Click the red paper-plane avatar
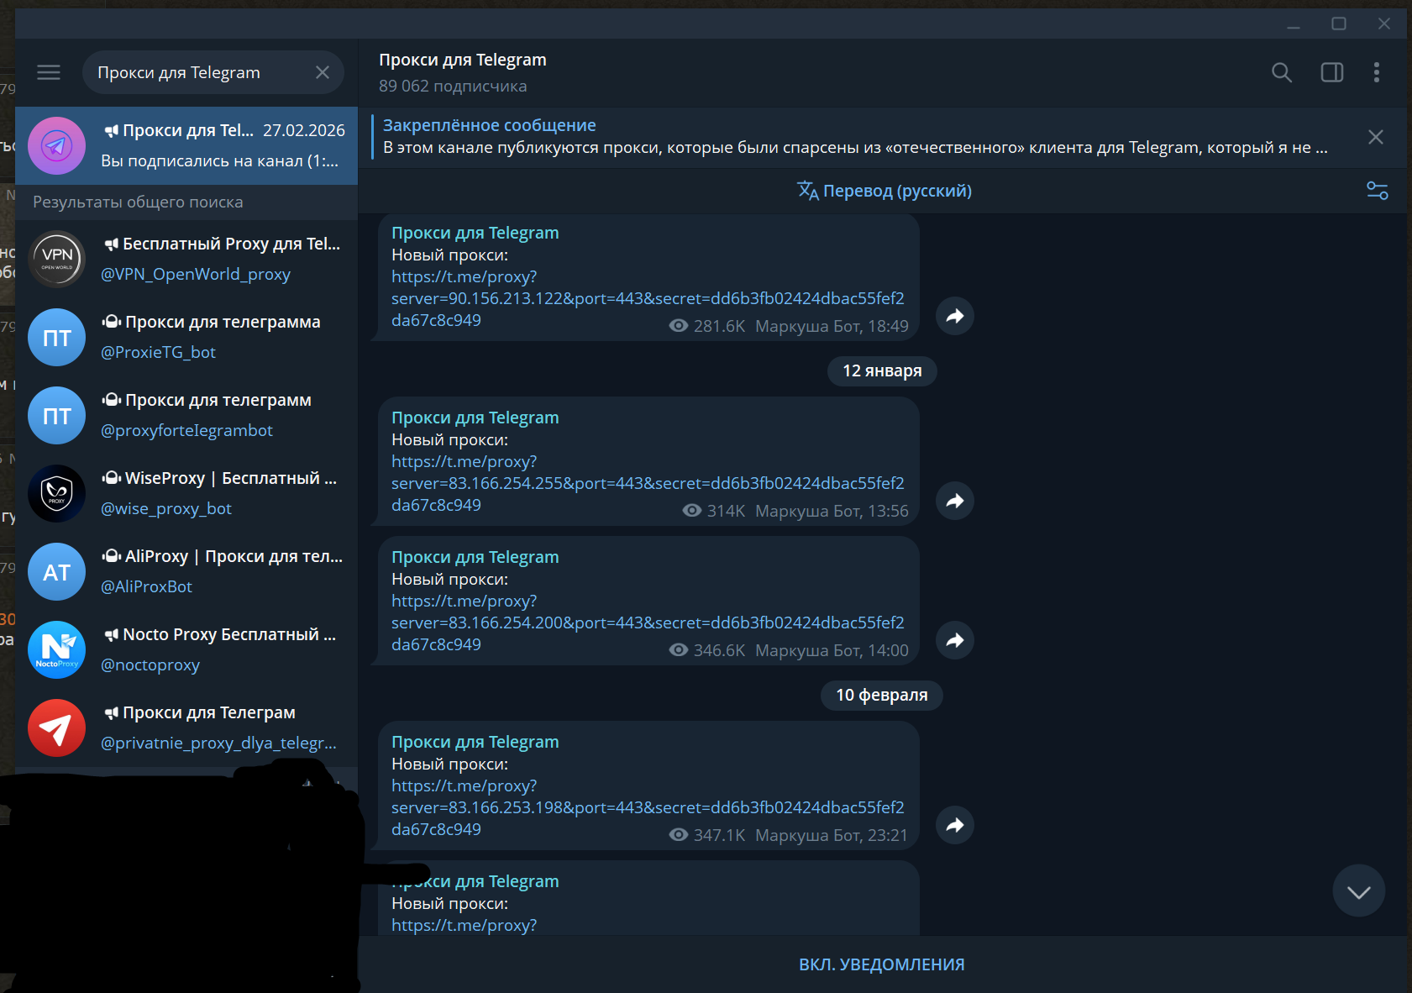Screen dimensions: 1412x993 pos(57,728)
